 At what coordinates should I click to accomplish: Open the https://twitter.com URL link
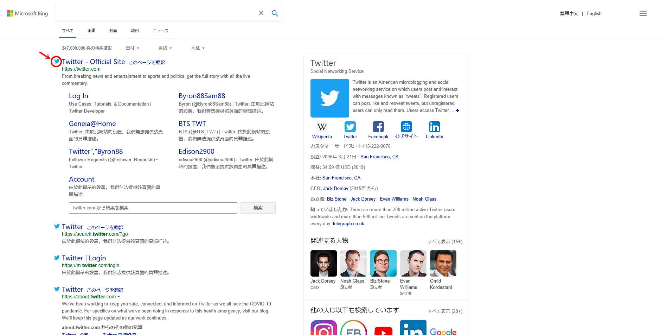click(x=81, y=69)
